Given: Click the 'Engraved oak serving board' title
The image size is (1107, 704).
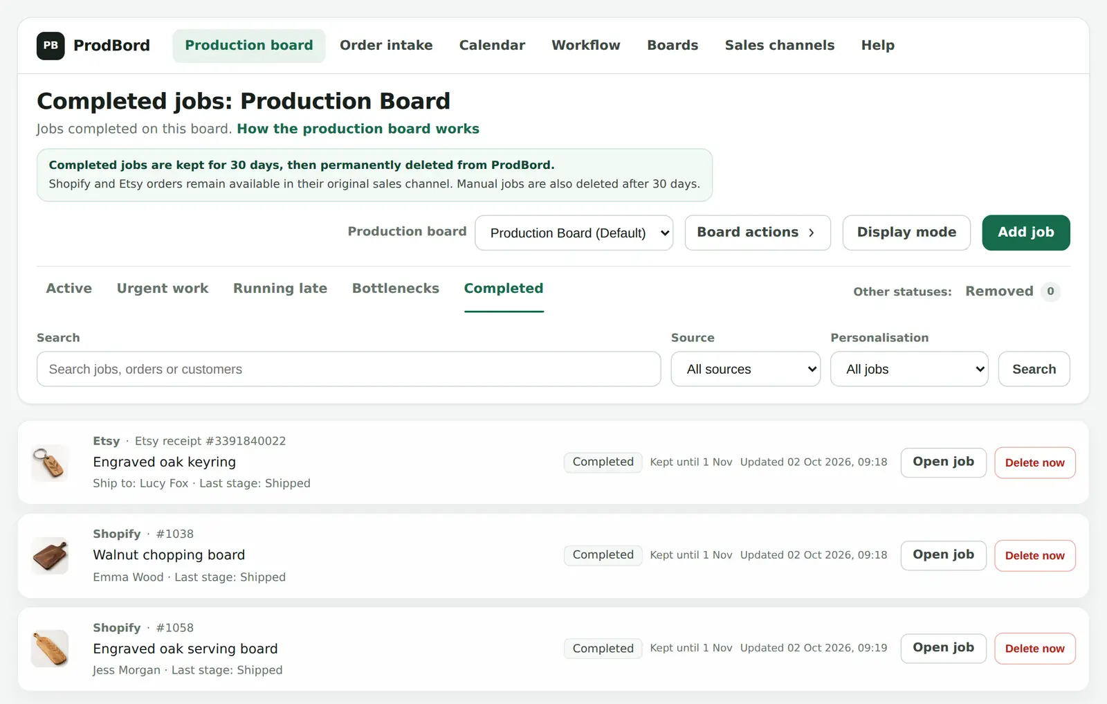Looking at the screenshot, I should coord(185,649).
